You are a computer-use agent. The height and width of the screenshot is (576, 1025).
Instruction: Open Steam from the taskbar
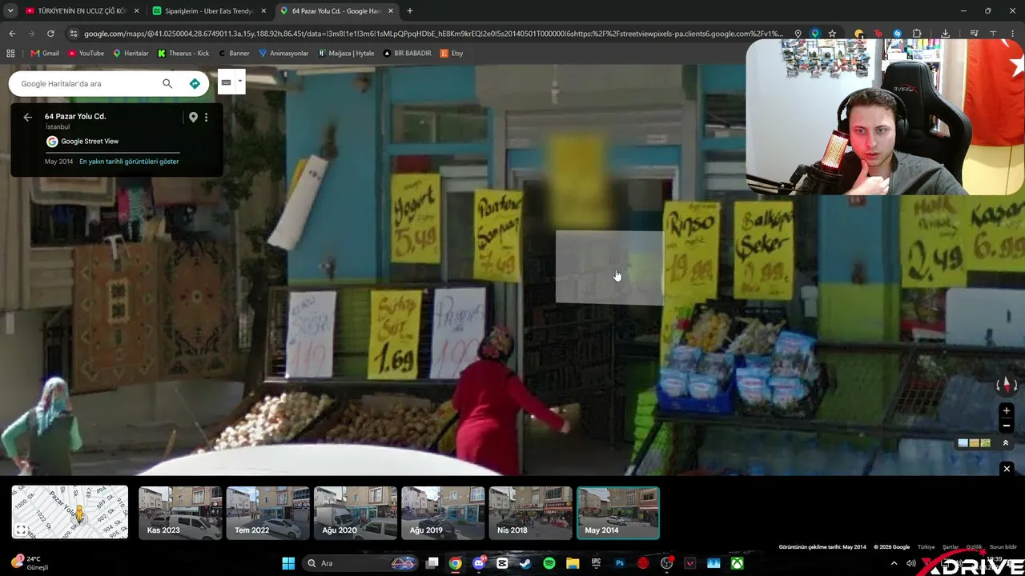pyautogui.click(x=525, y=563)
